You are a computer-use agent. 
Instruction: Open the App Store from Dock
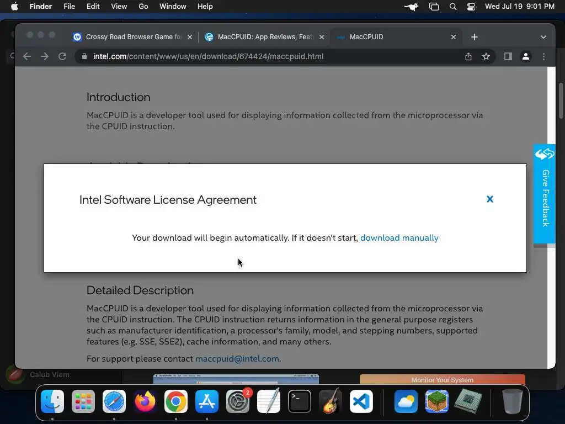(207, 401)
